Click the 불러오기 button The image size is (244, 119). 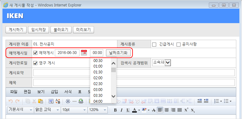pyautogui.click(x=61, y=30)
